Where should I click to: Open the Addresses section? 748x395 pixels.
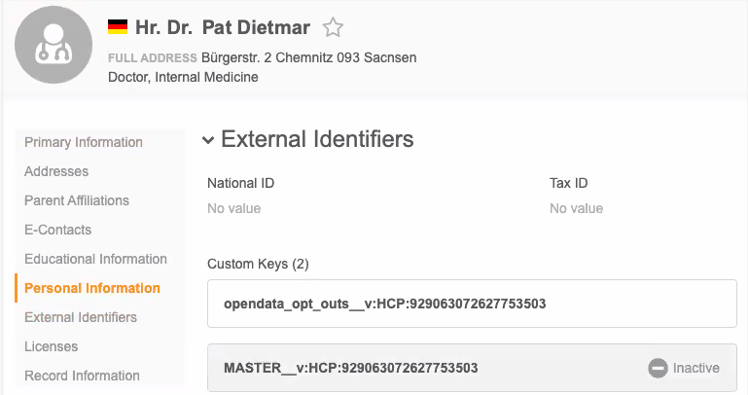coord(56,171)
